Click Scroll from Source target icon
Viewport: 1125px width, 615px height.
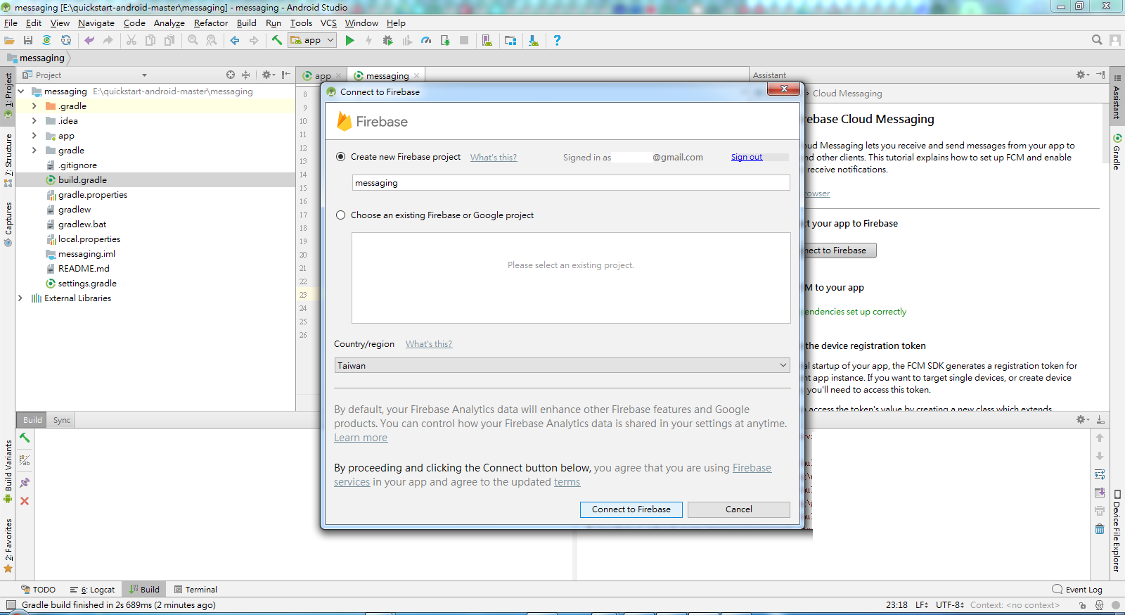pos(231,75)
